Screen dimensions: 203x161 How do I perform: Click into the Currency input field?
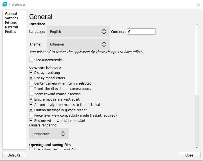(141, 32)
